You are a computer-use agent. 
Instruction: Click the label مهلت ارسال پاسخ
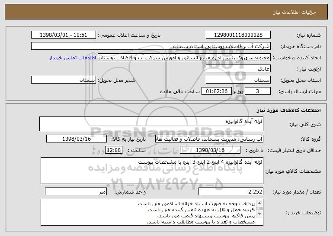click(300, 92)
